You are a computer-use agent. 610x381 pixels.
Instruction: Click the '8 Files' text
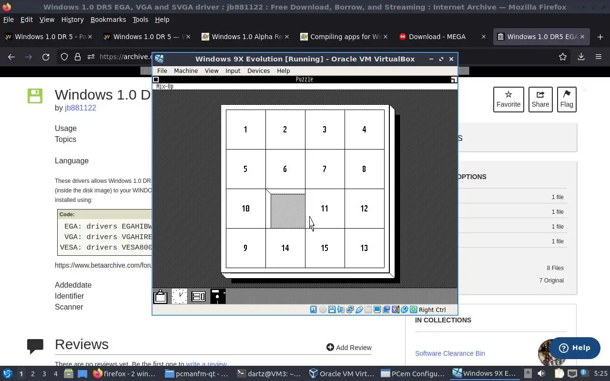[555, 268]
